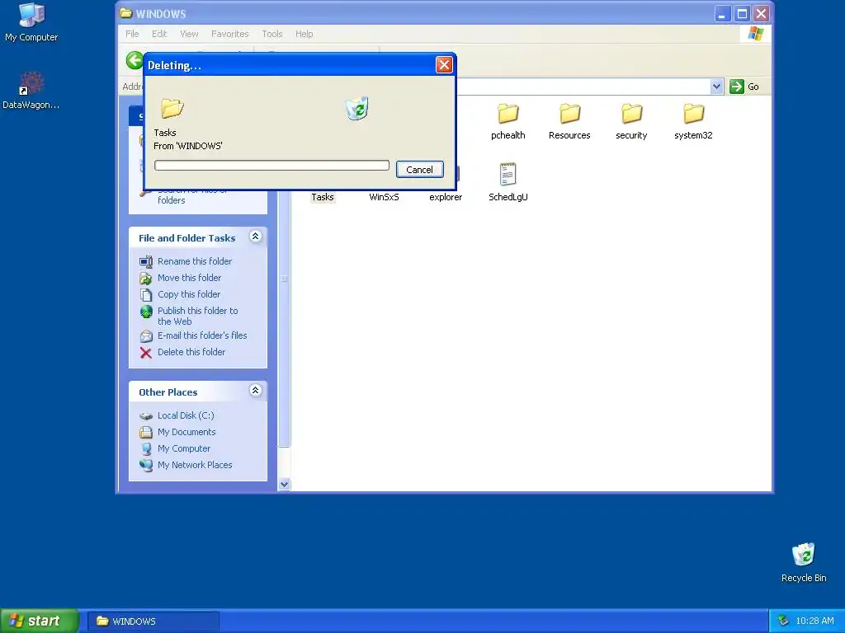The image size is (845, 633).
Task: Click the Copy folder icon
Action: tap(145, 294)
